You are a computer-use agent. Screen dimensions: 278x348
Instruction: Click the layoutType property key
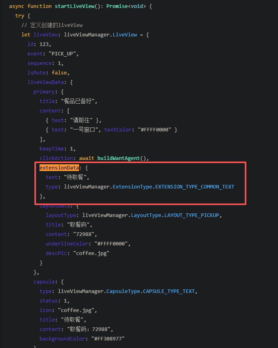[x=61, y=215]
